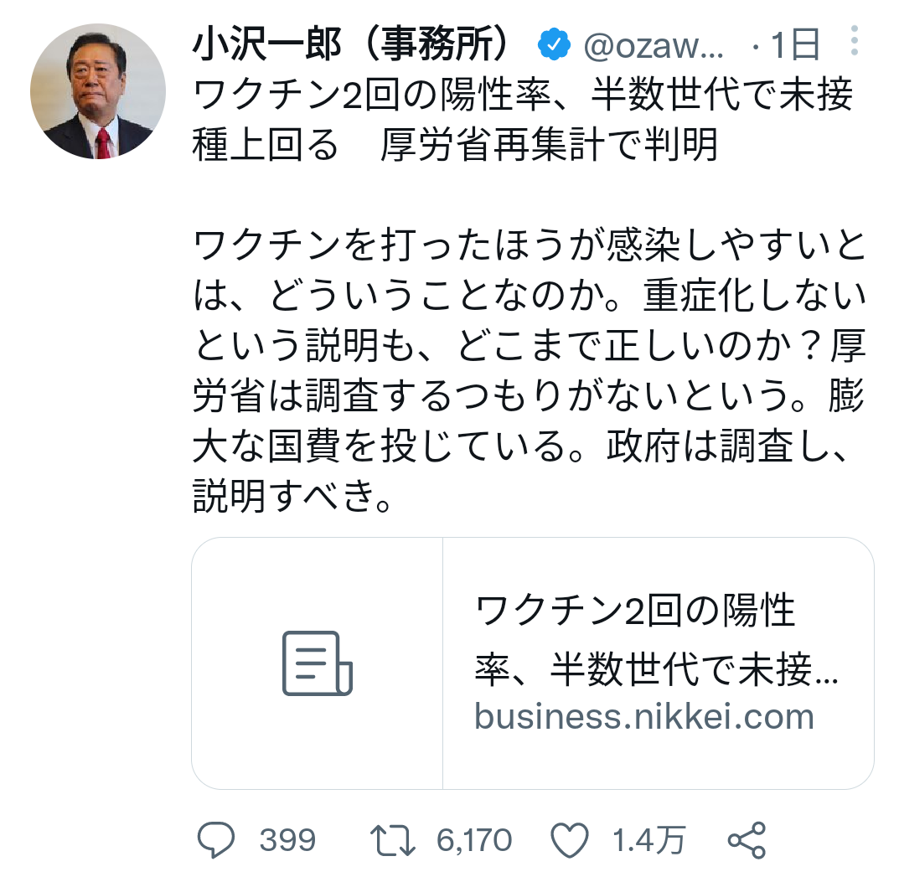Expand the share menu for this tweet
This screenshot has width=899, height=877.
click(750, 838)
